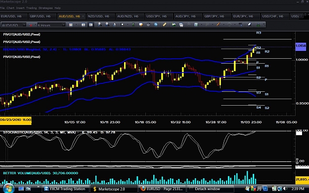Expand the orange line tool dropdown arrow

click(224, 25)
